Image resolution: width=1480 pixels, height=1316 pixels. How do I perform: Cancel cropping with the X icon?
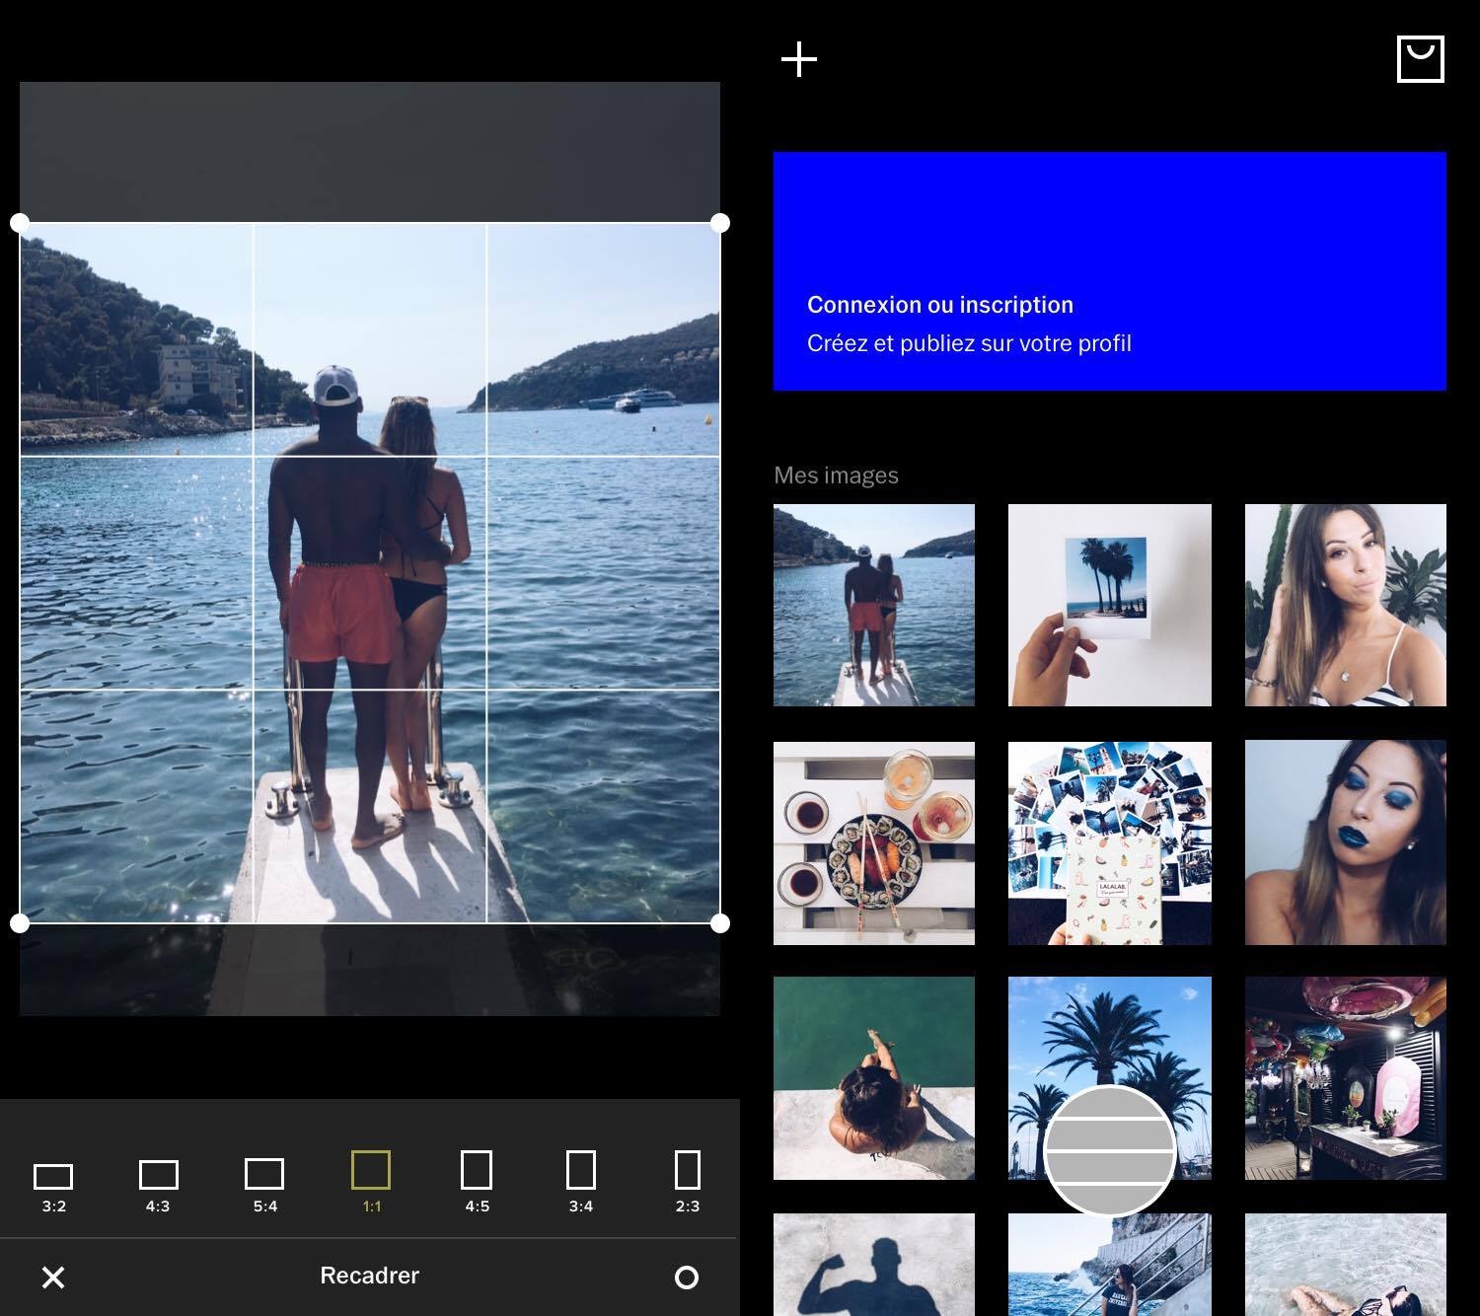tap(53, 1278)
